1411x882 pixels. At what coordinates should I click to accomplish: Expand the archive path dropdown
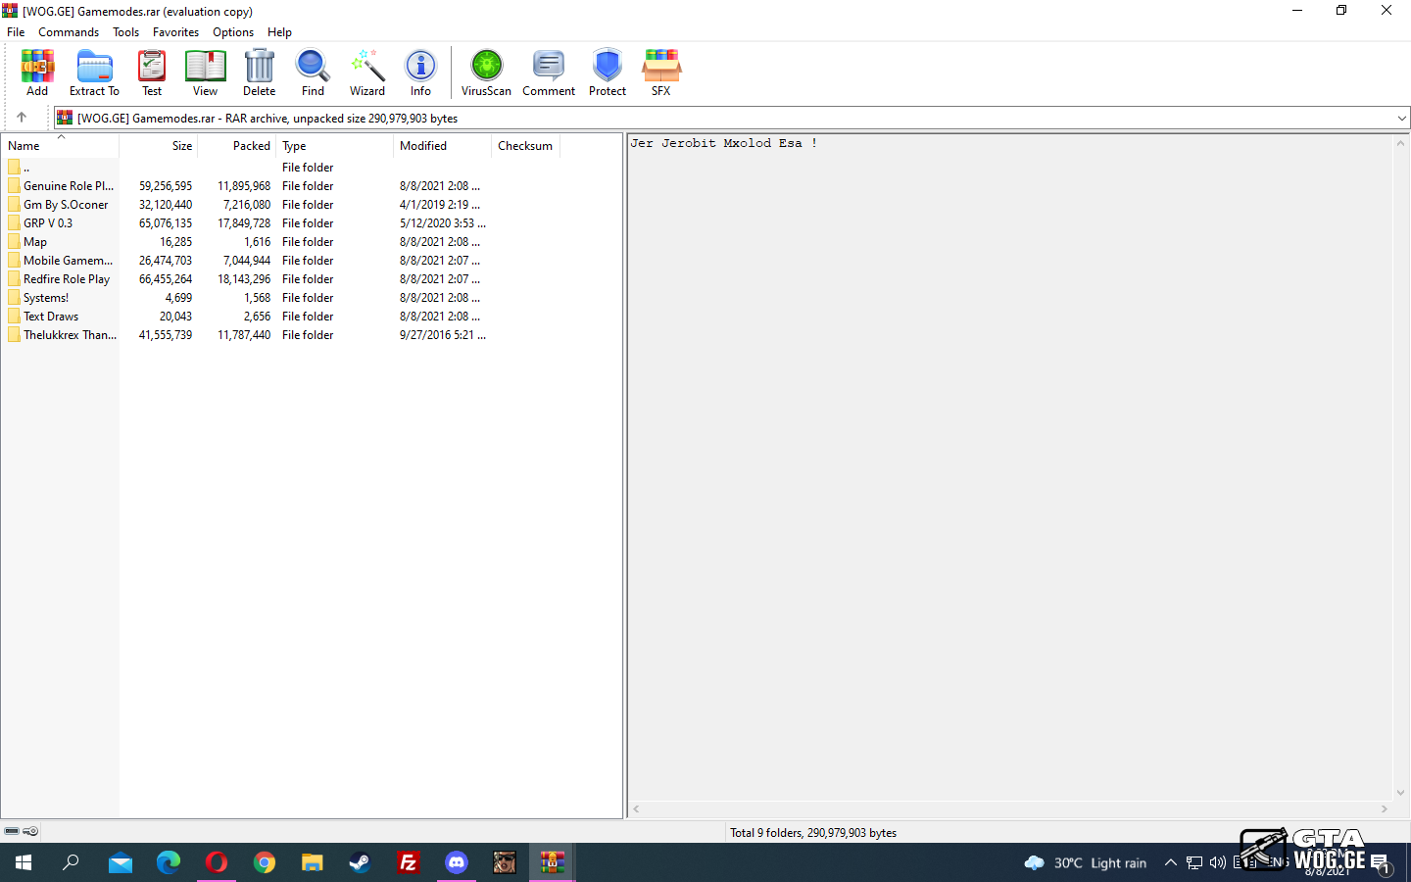coord(1401,119)
